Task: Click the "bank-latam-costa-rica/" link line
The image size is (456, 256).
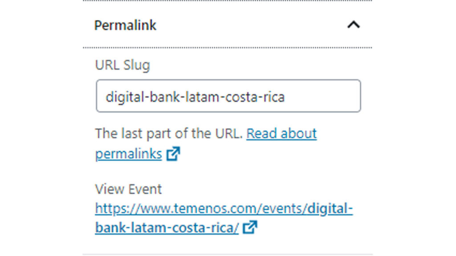Action: [x=167, y=228]
